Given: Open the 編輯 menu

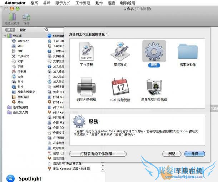Looking at the screenshot, I should pos(46,3).
